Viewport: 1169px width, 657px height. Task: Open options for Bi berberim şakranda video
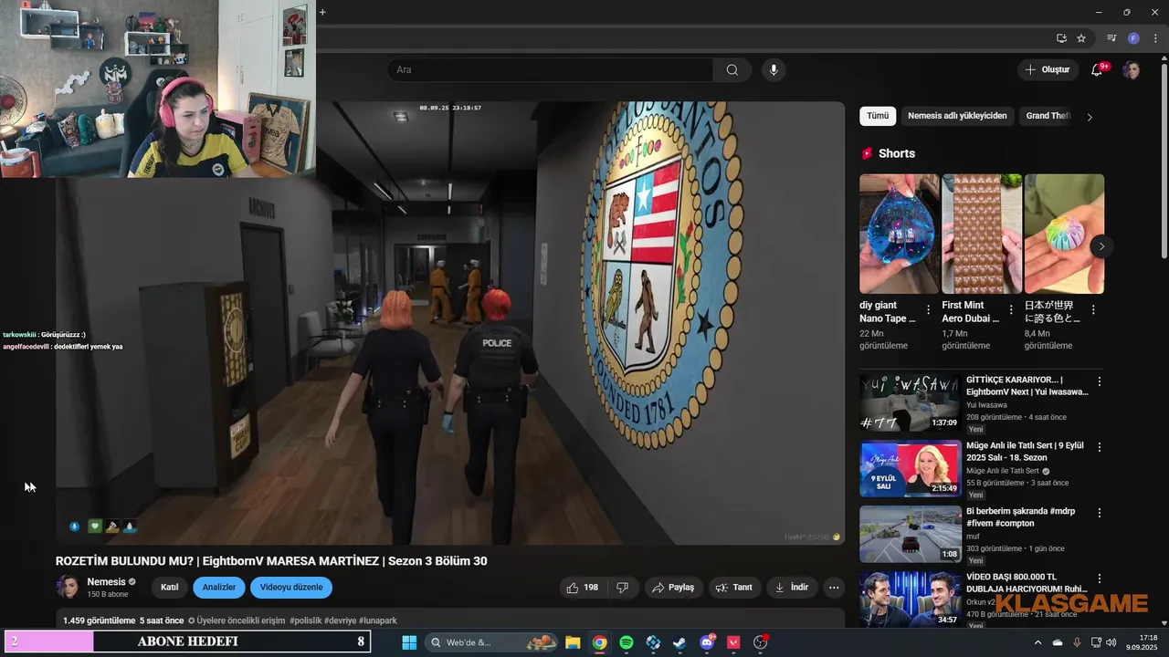tap(1100, 513)
